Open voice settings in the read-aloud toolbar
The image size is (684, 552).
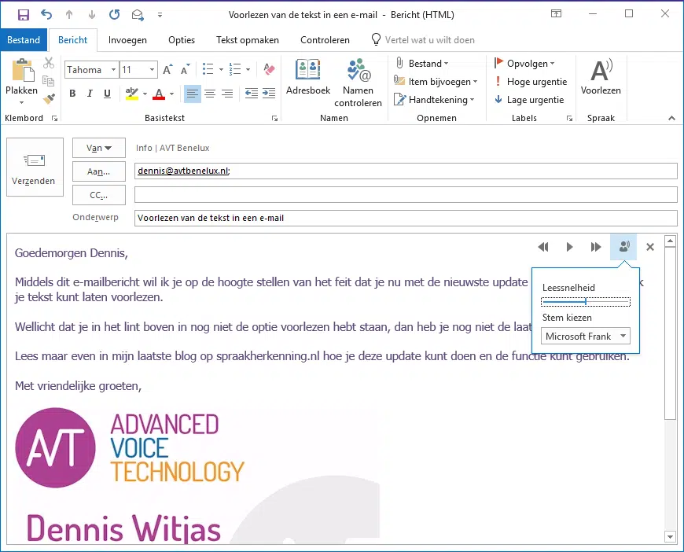point(623,247)
